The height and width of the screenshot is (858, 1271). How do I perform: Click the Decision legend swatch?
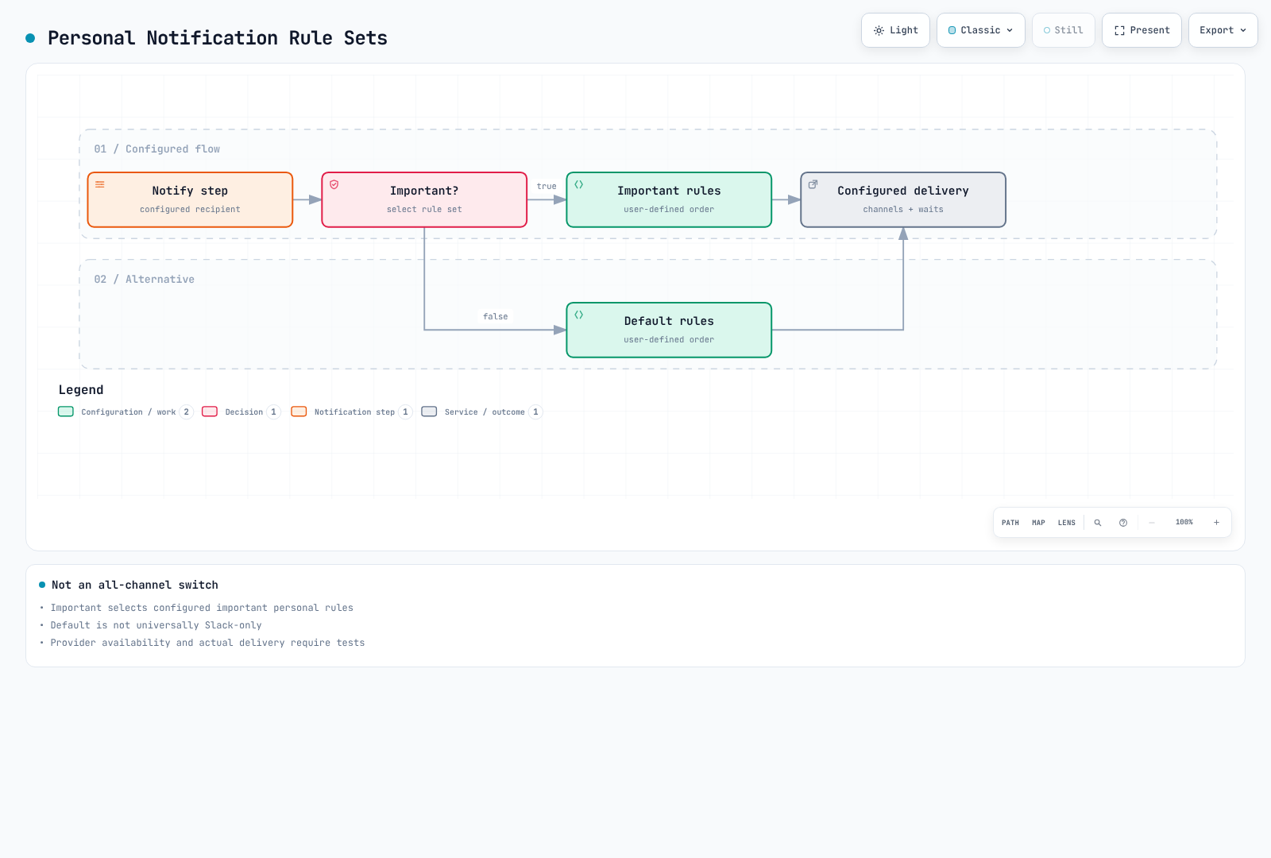click(210, 412)
